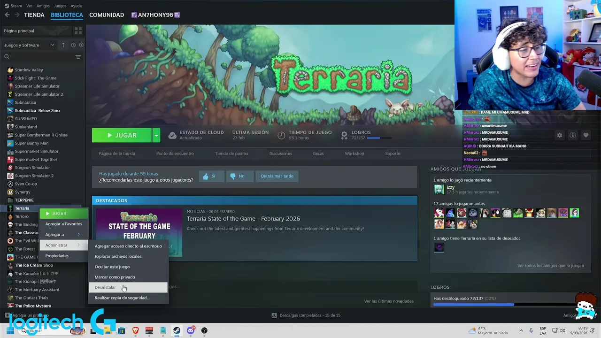601x338 pixels.
Task: Click the Sven Co-op game icon
Action: coord(10,184)
